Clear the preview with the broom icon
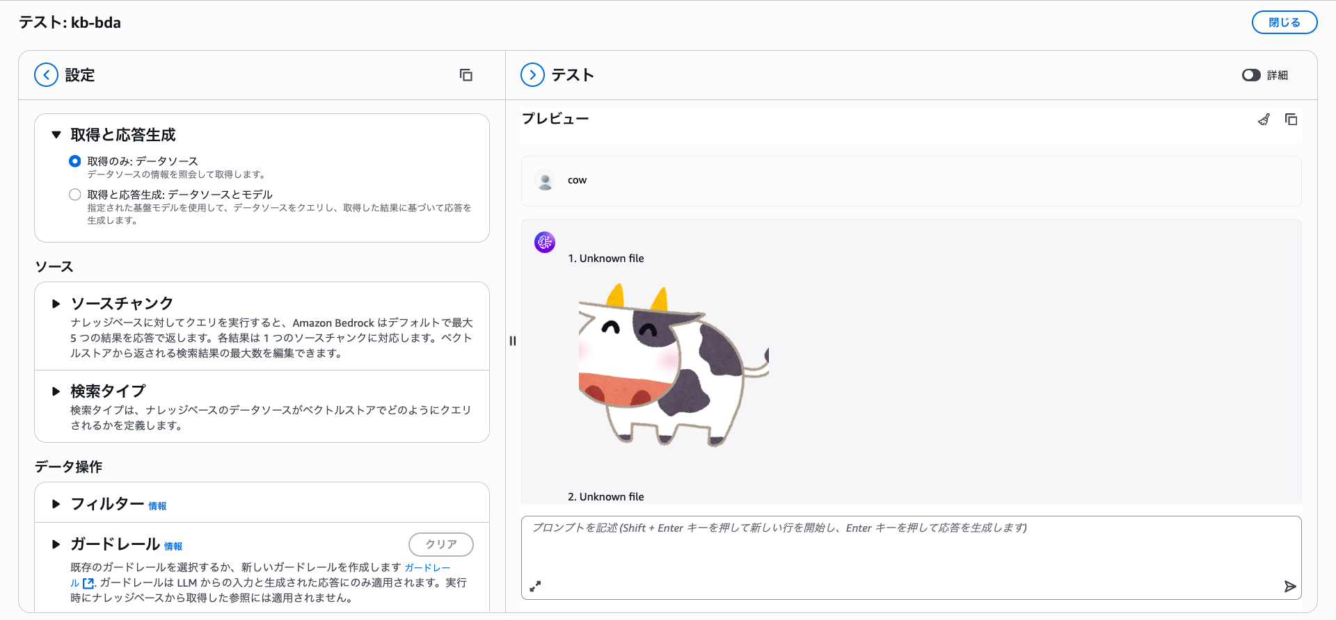The image size is (1336, 620). (x=1264, y=120)
